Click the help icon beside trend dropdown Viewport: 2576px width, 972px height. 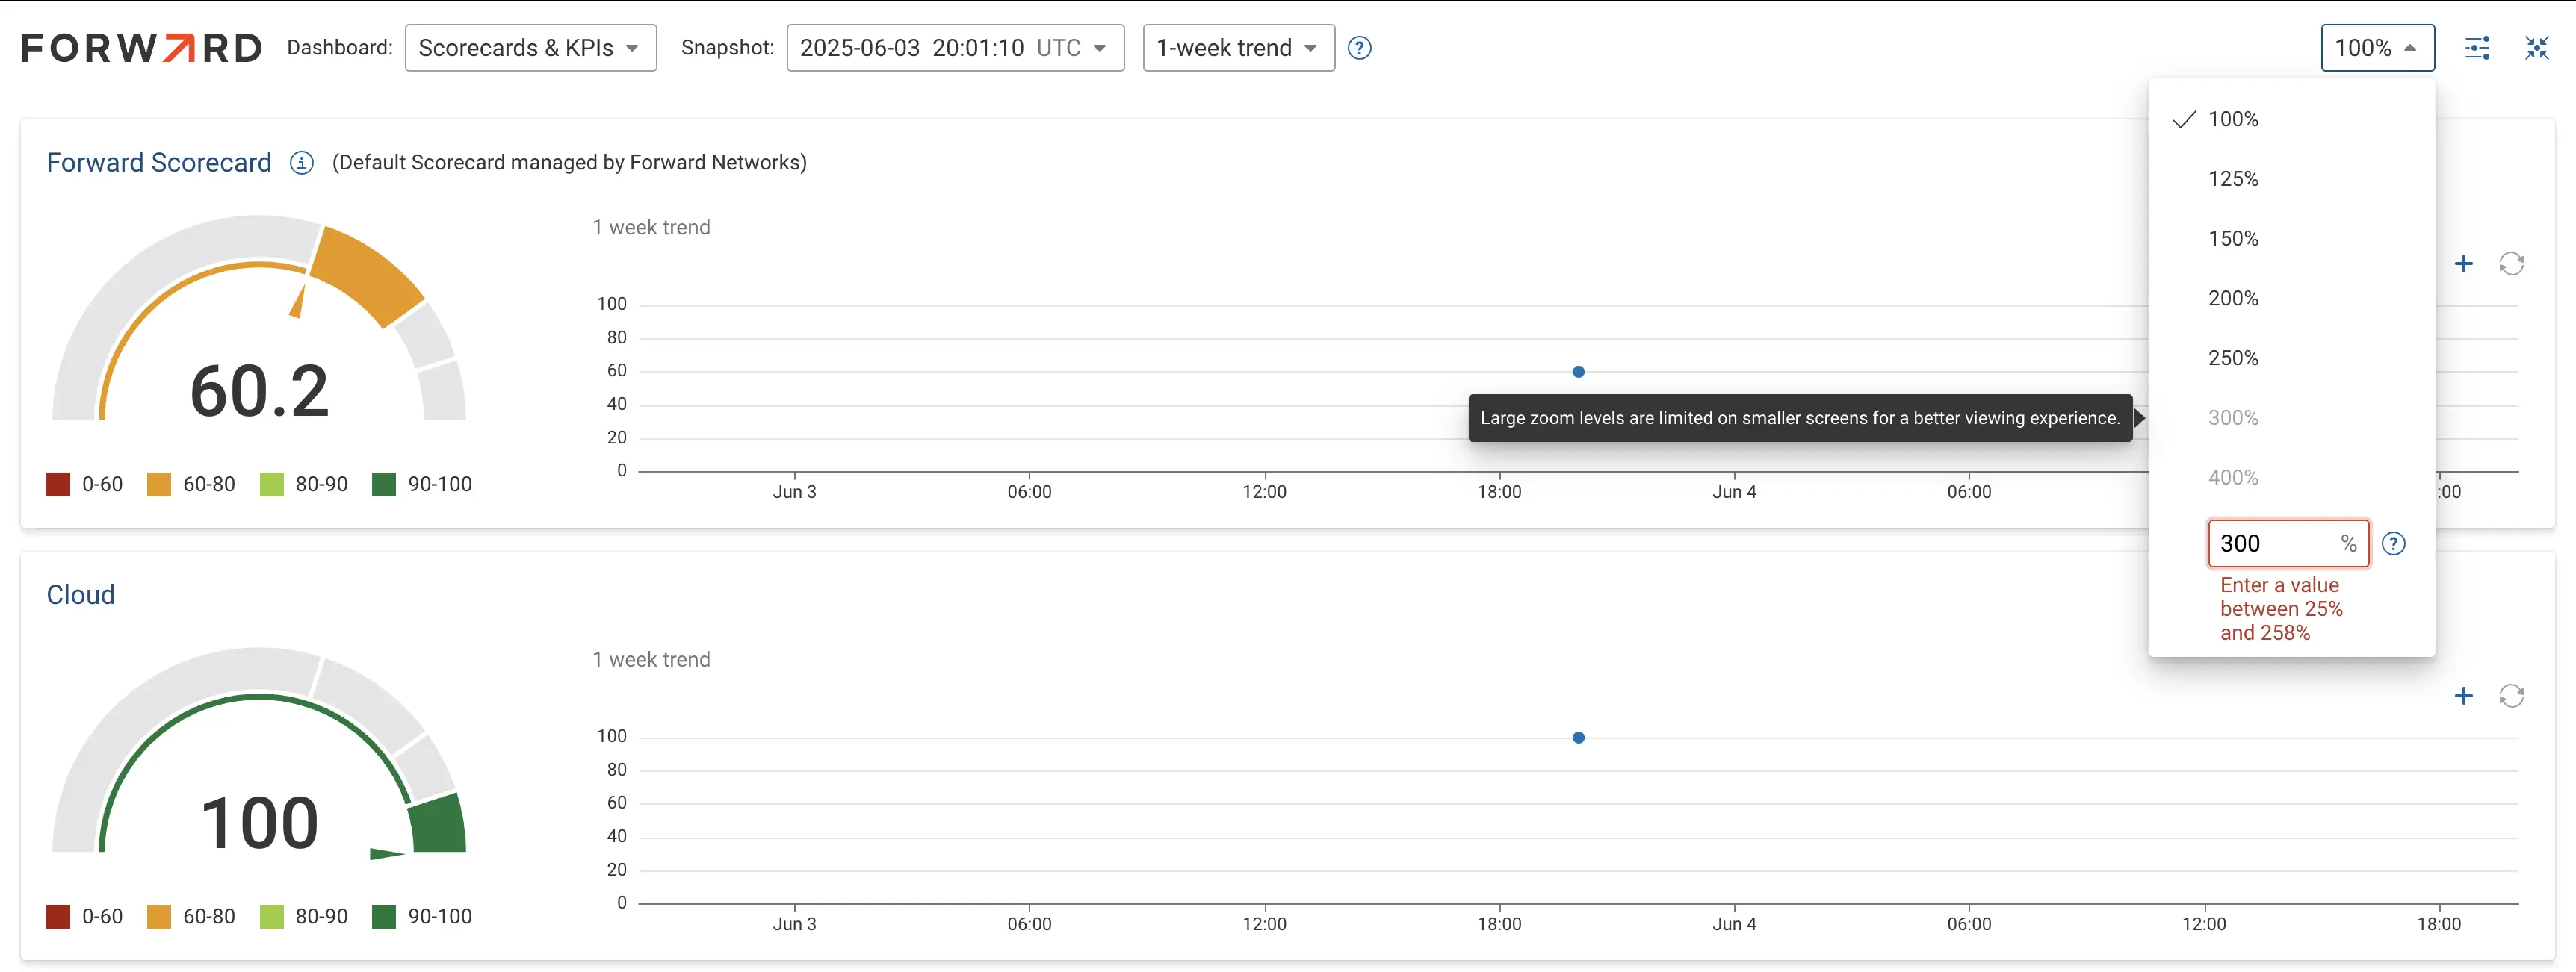(x=1359, y=48)
